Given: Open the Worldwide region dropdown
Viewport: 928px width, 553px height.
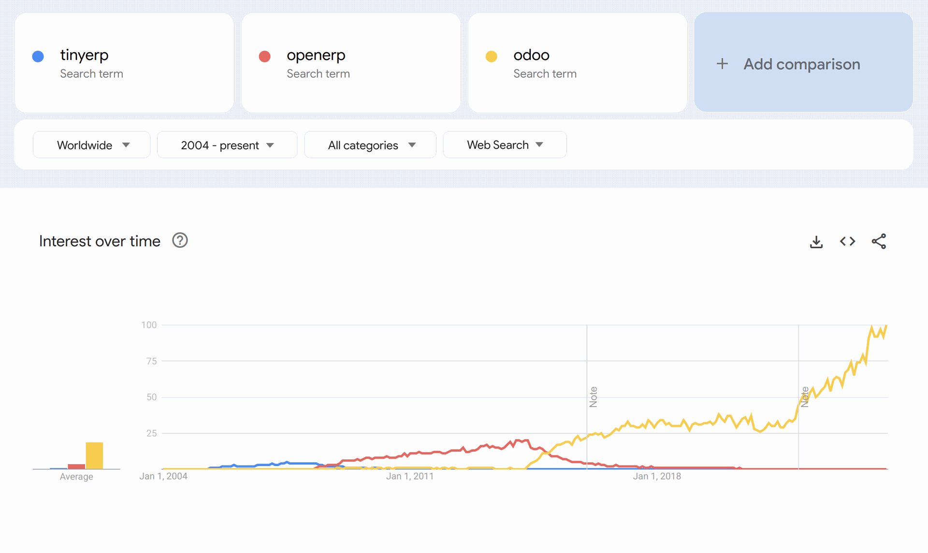Looking at the screenshot, I should (x=92, y=145).
